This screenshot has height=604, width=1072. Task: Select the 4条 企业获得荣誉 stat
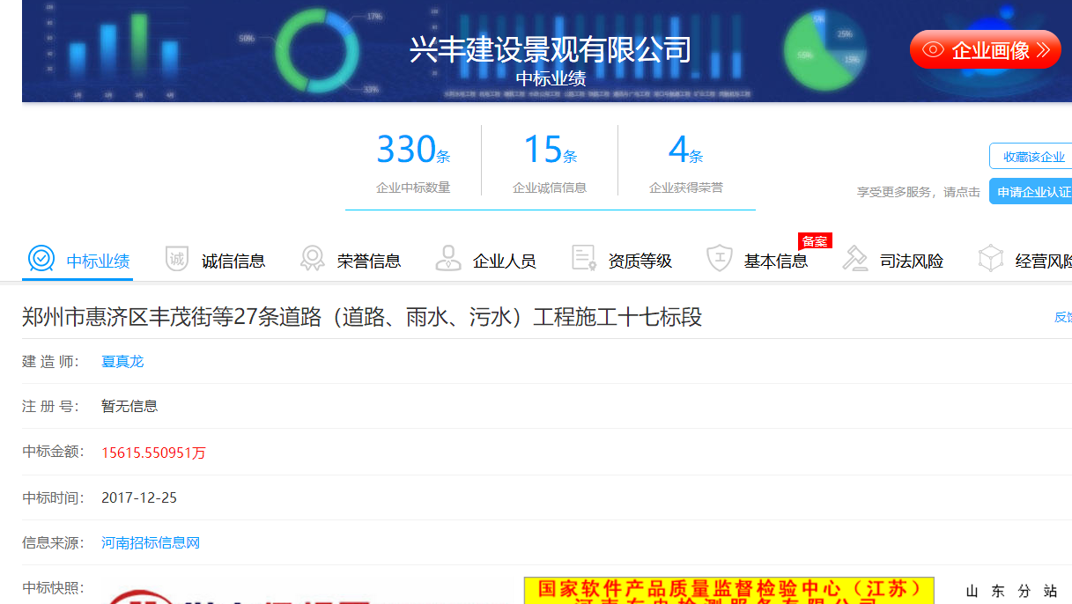(686, 161)
